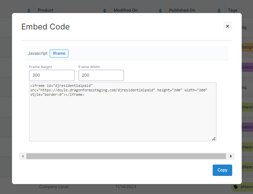The image size is (253, 194).
Task: Focus the Frame Width field
Action: pos(101,75)
